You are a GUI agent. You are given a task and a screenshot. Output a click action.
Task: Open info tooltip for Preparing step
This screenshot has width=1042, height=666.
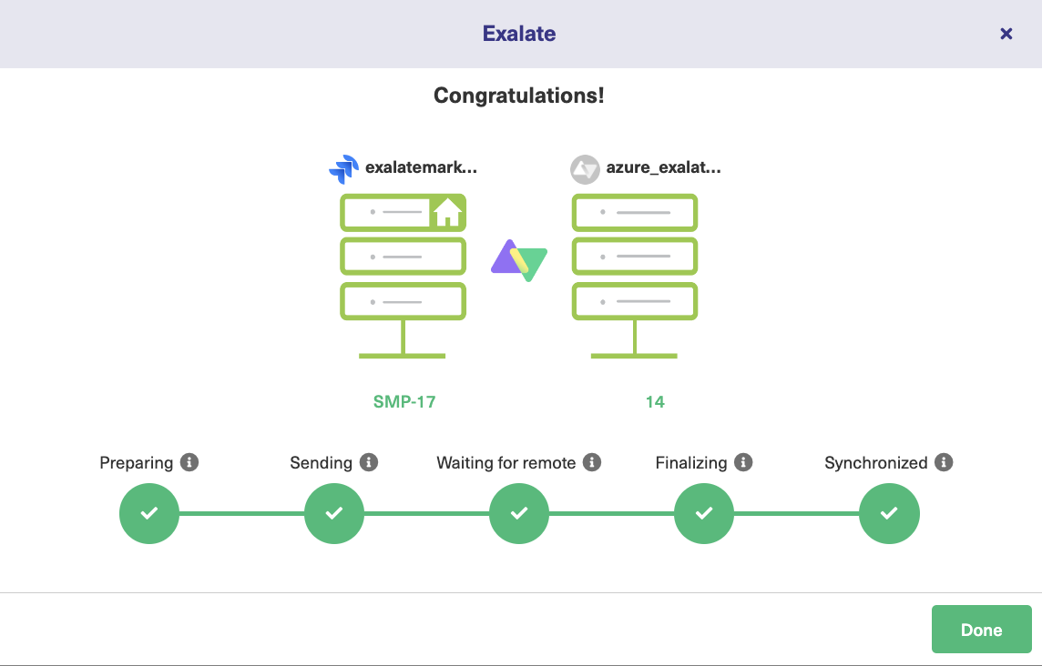click(x=189, y=462)
